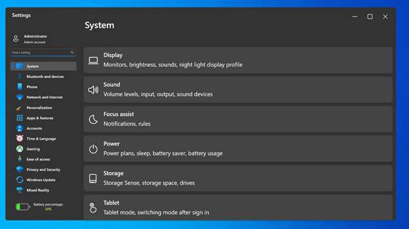The width and height of the screenshot is (409, 229).
Task: Open the Bluetooth and devices section
Action: point(44,77)
